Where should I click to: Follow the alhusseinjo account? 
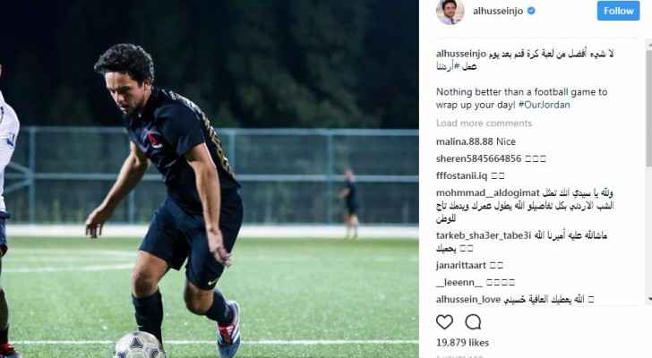coord(618,11)
